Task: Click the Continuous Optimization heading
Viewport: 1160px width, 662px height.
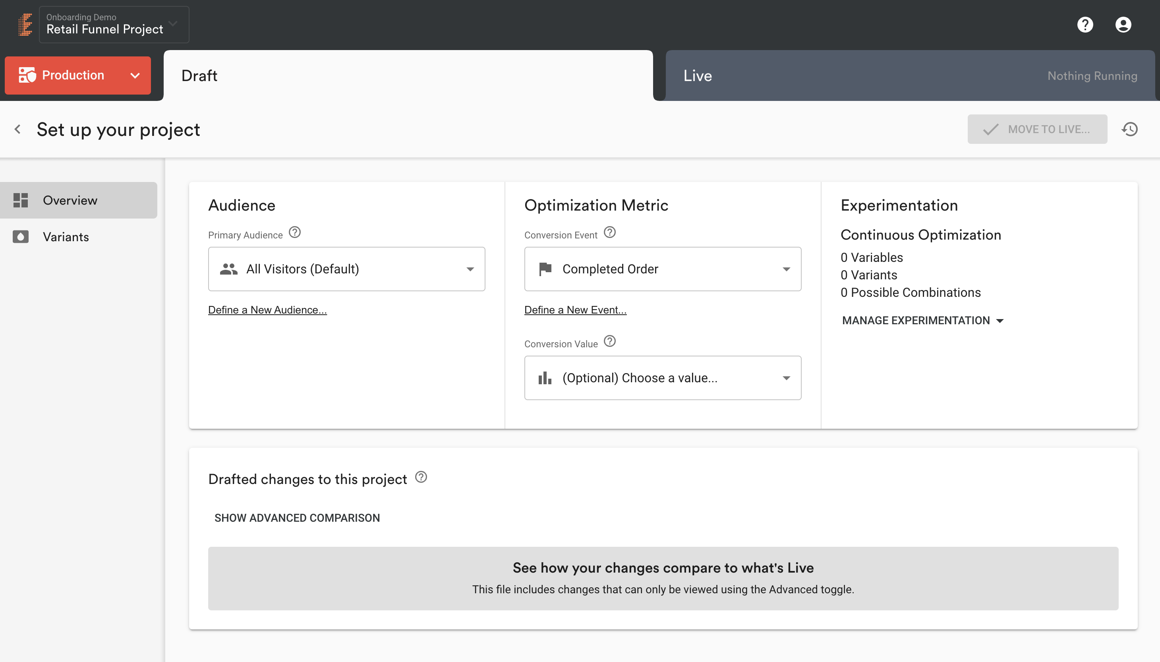Action: pos(920,234)
